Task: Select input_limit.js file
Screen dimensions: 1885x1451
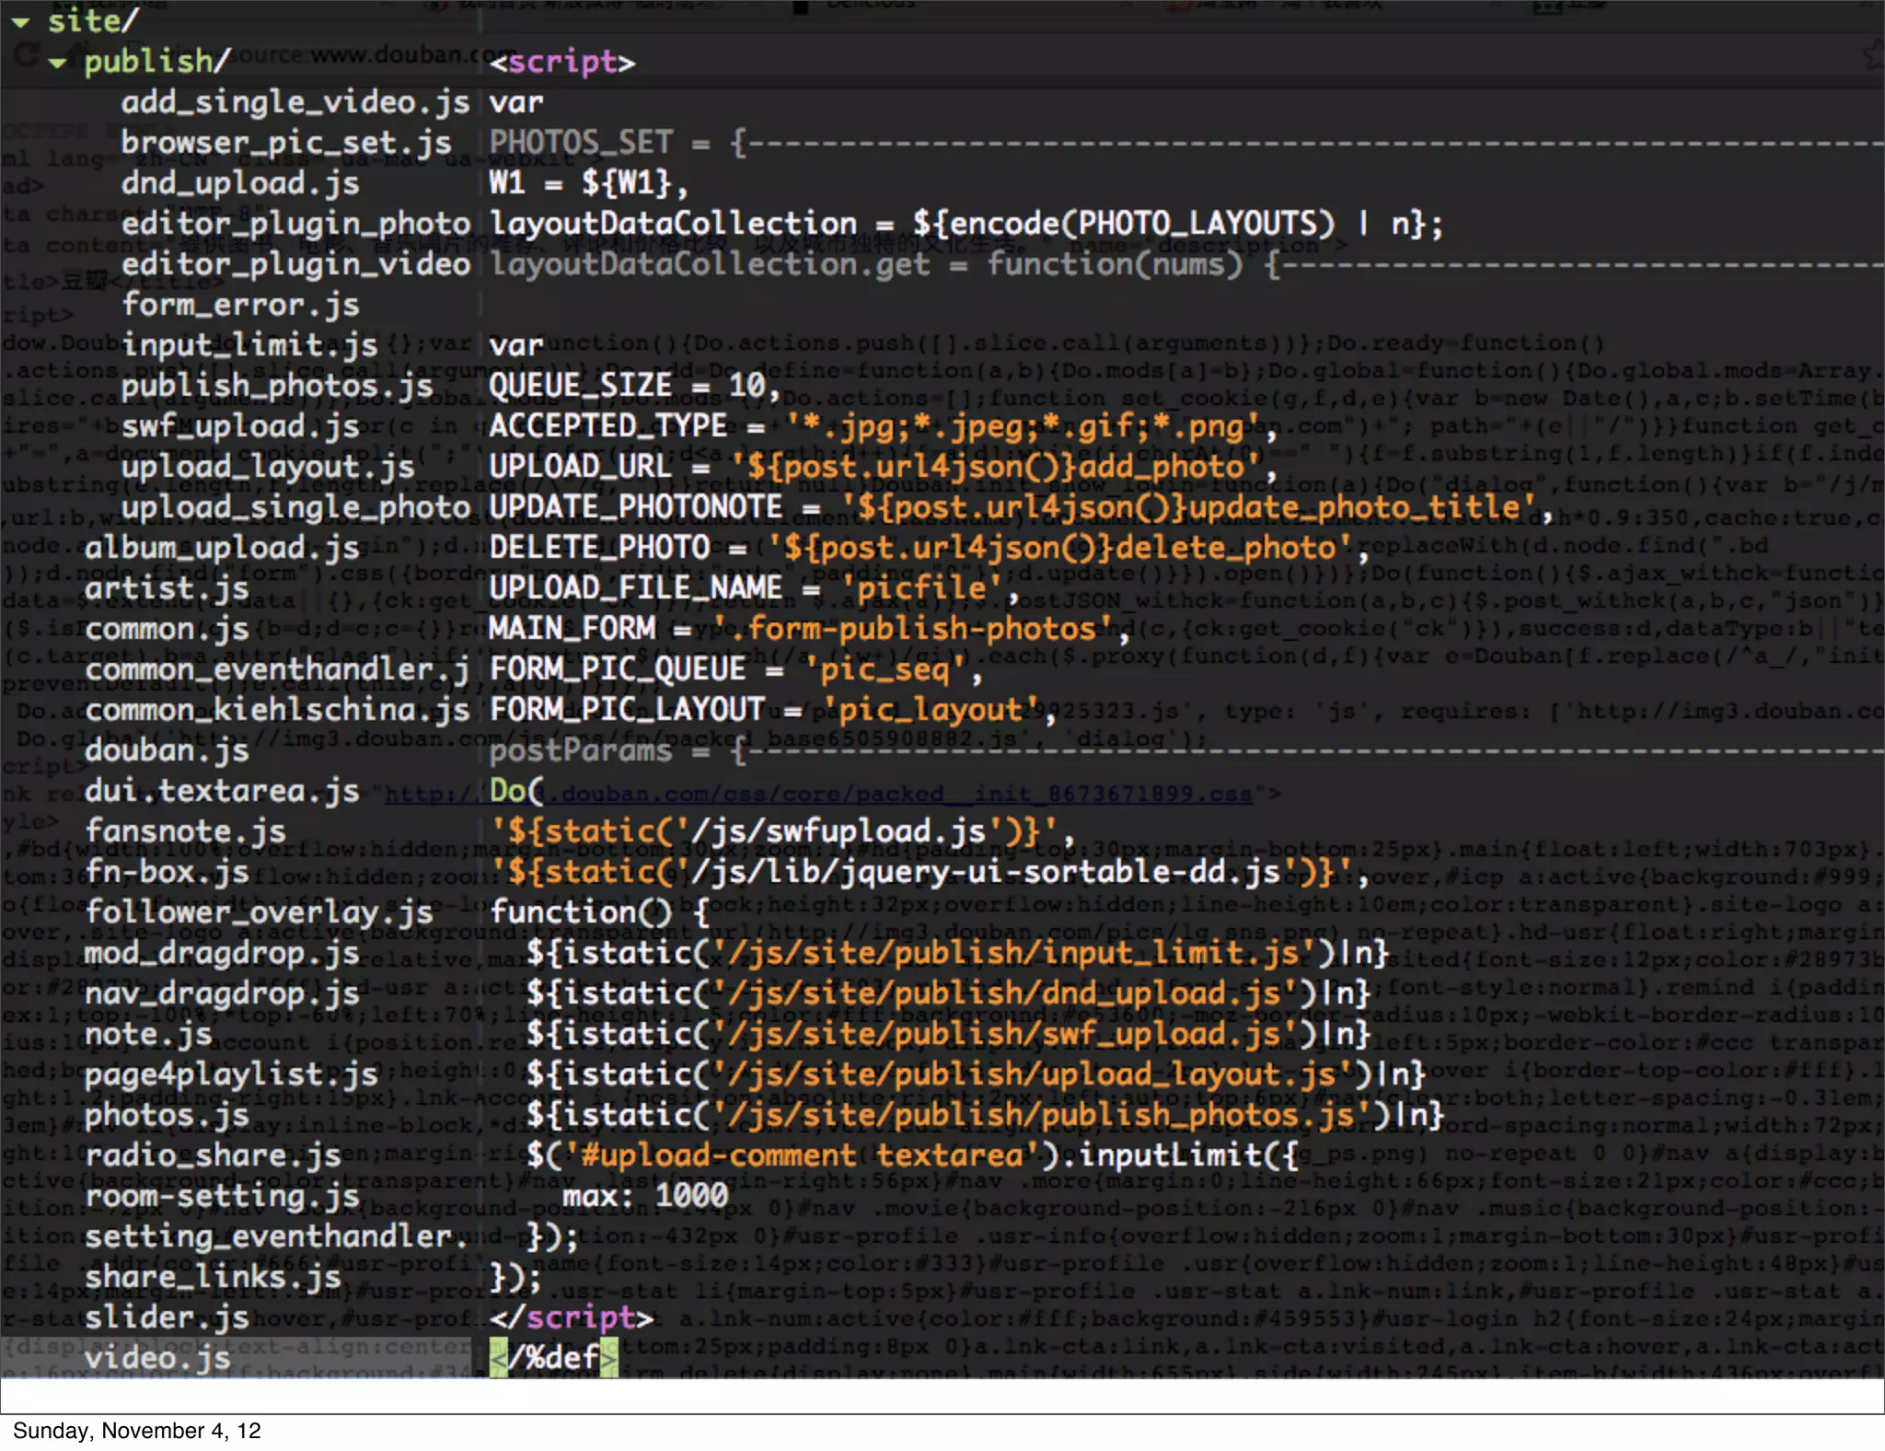Action: pos(249,345)
